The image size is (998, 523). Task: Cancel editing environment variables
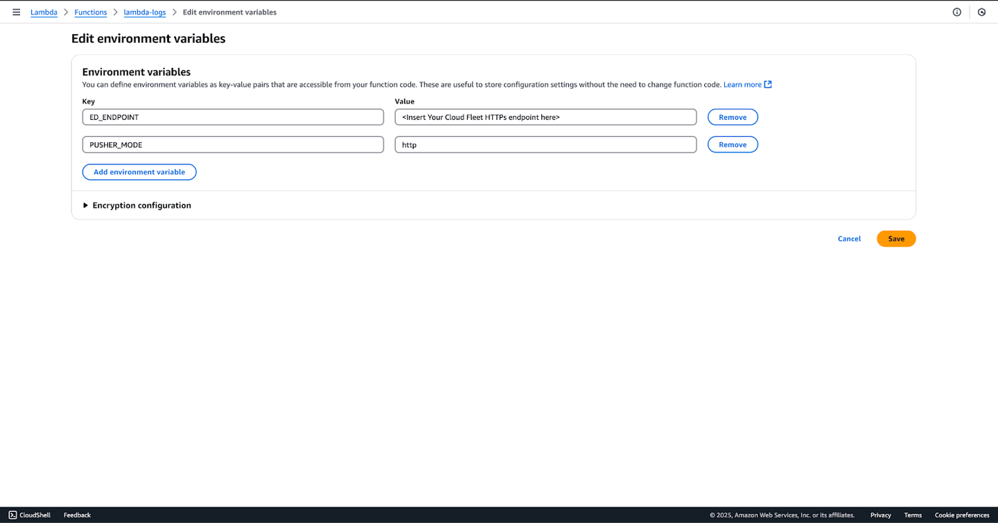coord(849,239)
